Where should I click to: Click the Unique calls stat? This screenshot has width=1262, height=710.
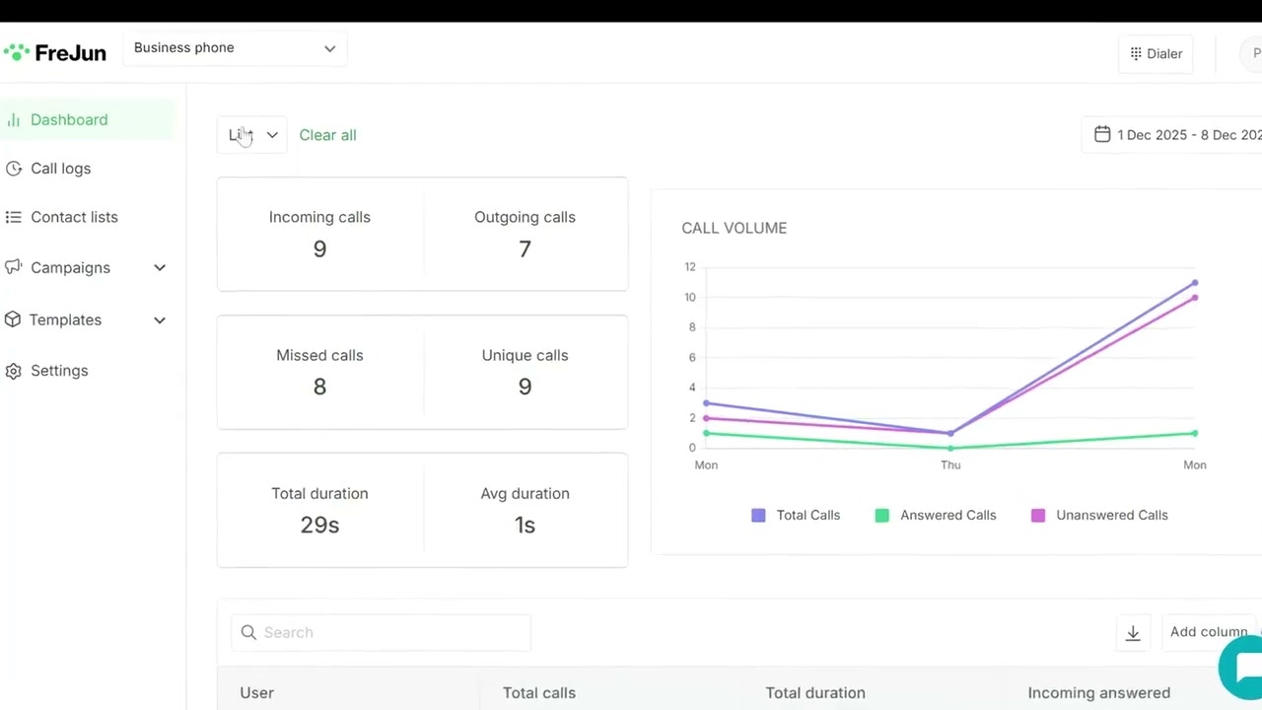tap(525, 373)
